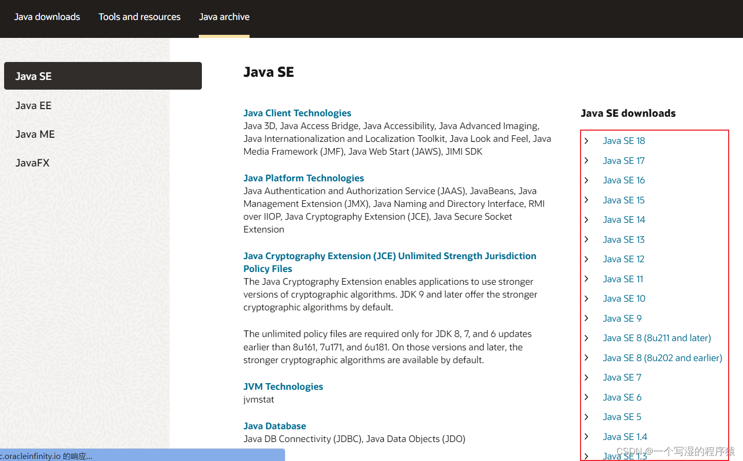This screenshot has width=743, height=461.
Task: Click the Java SE 15 download link
Action: pyautogui.click(x=624, y=200)
